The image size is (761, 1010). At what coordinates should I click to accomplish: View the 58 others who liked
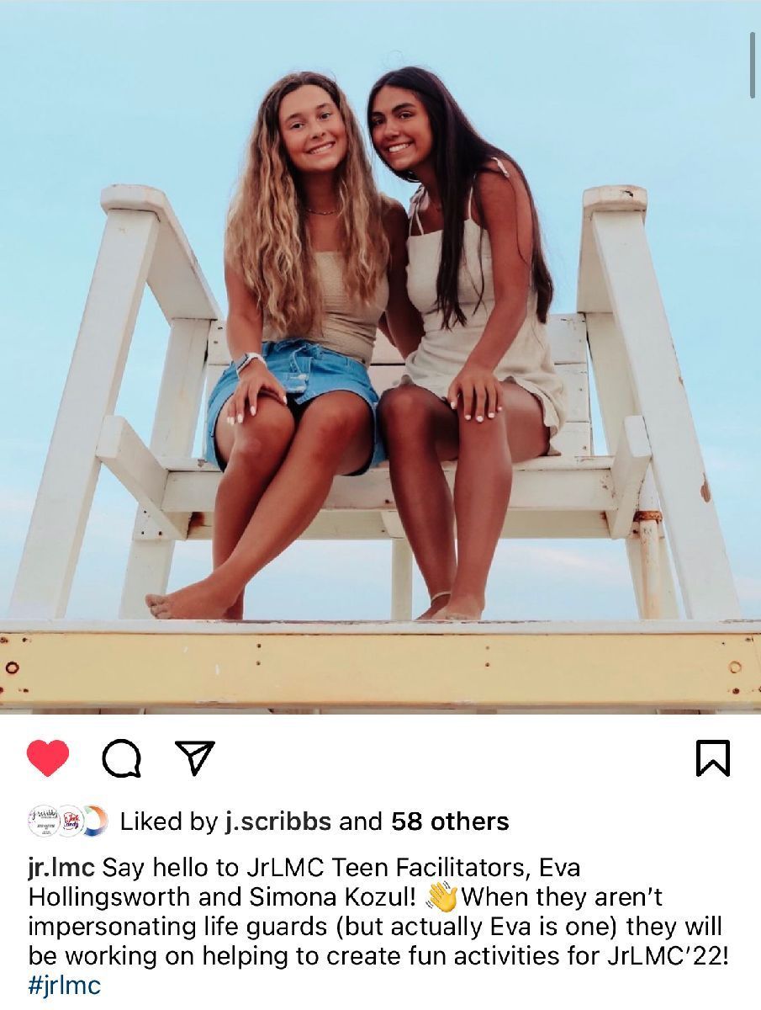pos(451,821)
